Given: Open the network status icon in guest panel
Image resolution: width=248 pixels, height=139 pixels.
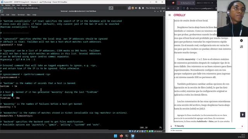Looking at the screenshot, I should click(x=129, y=8).
